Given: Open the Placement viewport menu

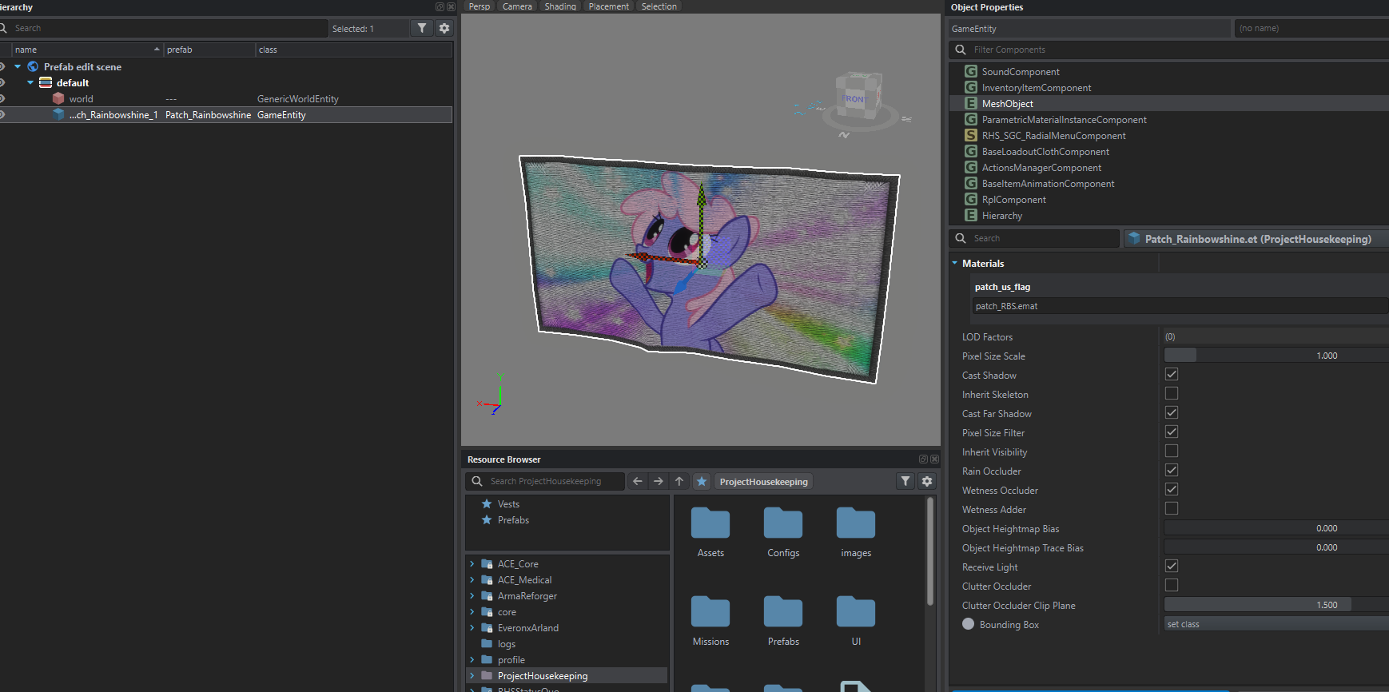Looking at the screenshot, I should coord(609,6).
